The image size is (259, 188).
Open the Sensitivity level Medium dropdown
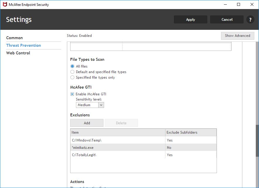tap(90, 105)
